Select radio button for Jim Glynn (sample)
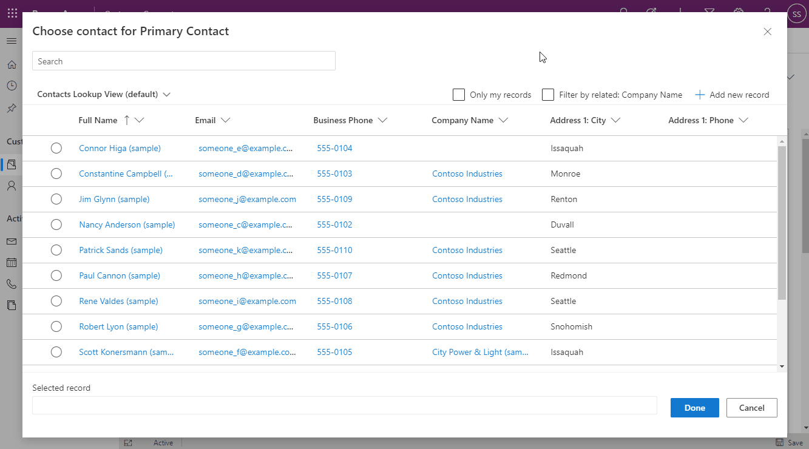 56,199
